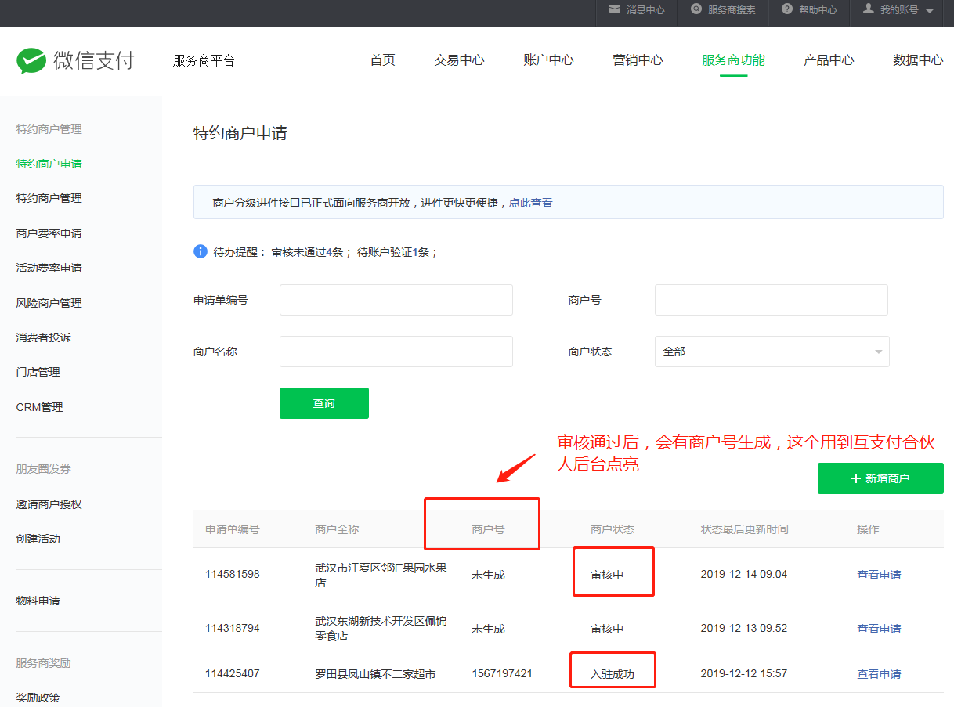Open the 产品中心 tab

click(829, 60)
